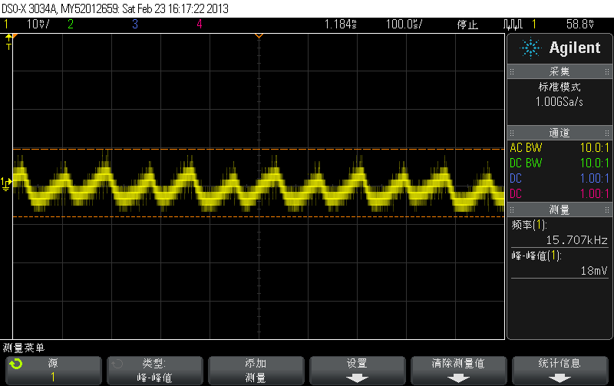Image resolution: width=614 pixels, height=386 pixels.
Task: Click the 峰-峰值(1) measurement label
Action: pos(536,256)
